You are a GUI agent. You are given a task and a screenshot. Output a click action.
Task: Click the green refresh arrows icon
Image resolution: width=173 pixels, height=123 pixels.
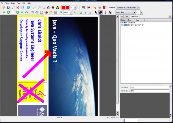tap(27, 12)
